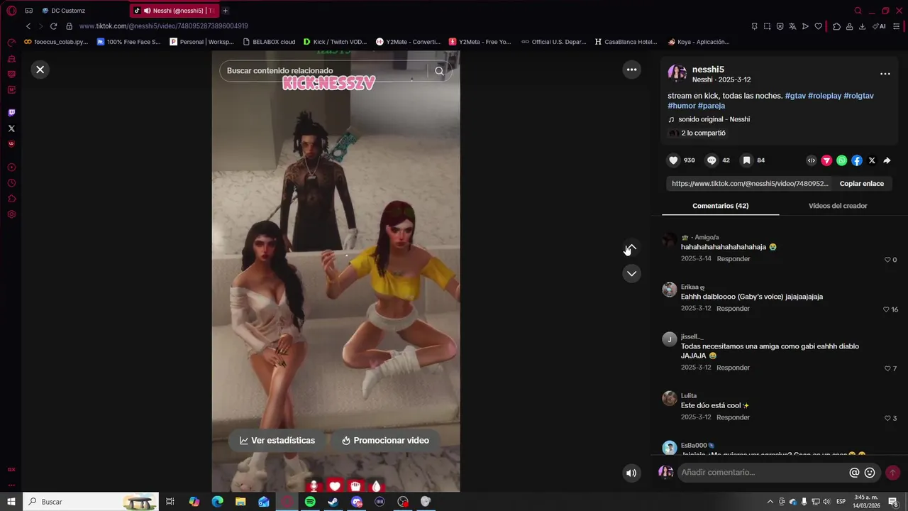
Task: Open the three-dot menu beside nesshi5's name
Action: (885, 74)
